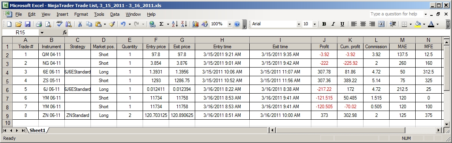Apply borders to the selection

404,24
